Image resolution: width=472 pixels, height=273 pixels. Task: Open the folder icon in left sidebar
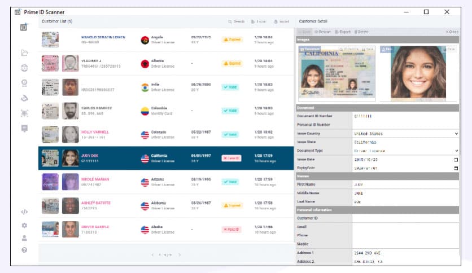point(24,53)
